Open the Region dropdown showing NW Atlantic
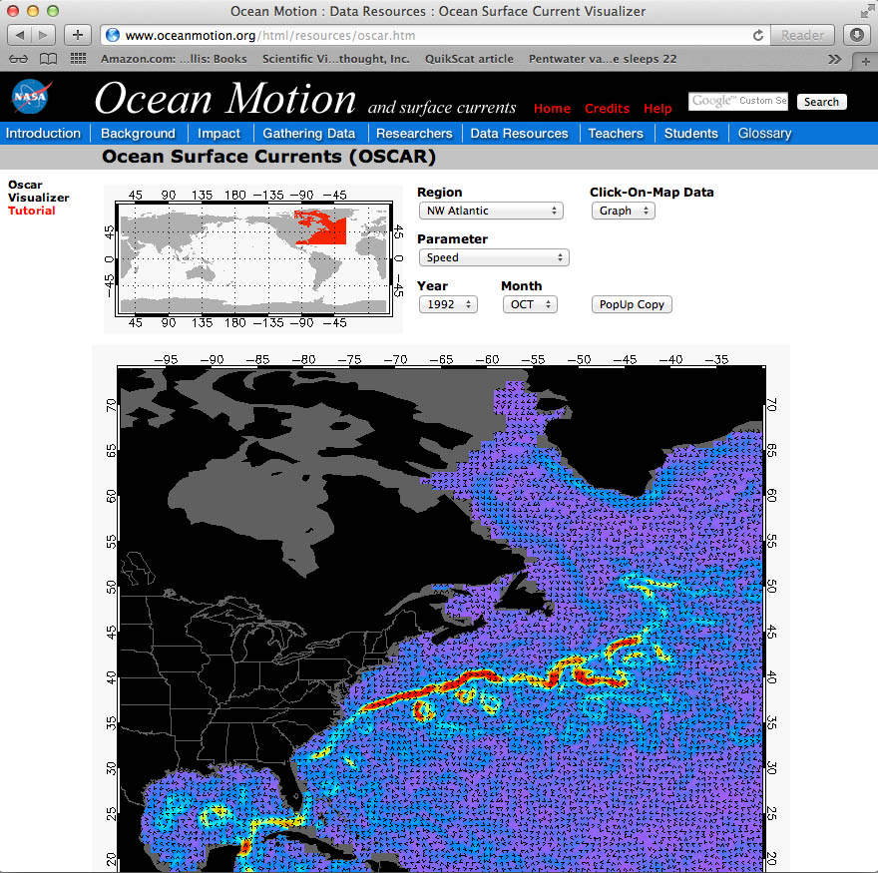This screenshot has width=878, height=873. 491,211
